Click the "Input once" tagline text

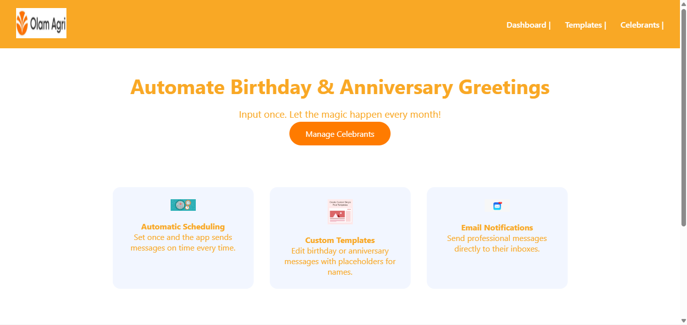point(340,115)
